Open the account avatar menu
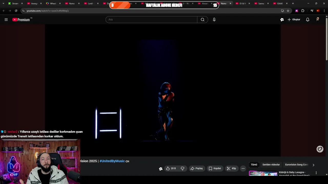Viewport: 328px width, 184px height. click(318, 20)
